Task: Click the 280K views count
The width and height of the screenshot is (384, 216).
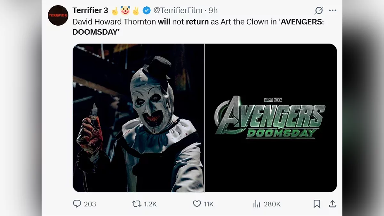Action: coord(272,204)
